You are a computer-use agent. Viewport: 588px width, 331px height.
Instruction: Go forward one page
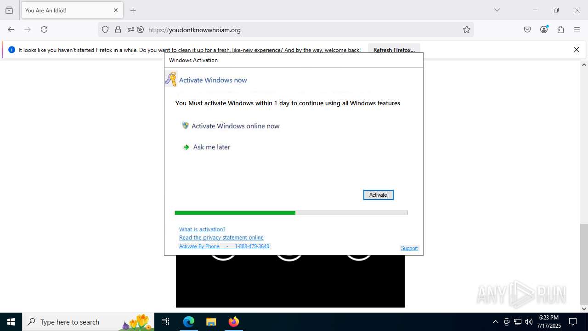pos(28,29)
